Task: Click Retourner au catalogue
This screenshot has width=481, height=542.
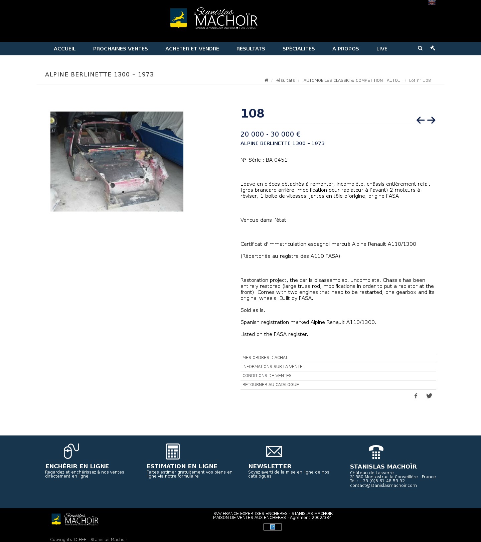Action: 338,385
